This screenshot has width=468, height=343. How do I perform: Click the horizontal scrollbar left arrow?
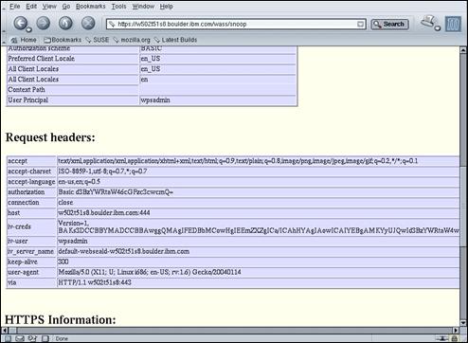coord(4,331)
